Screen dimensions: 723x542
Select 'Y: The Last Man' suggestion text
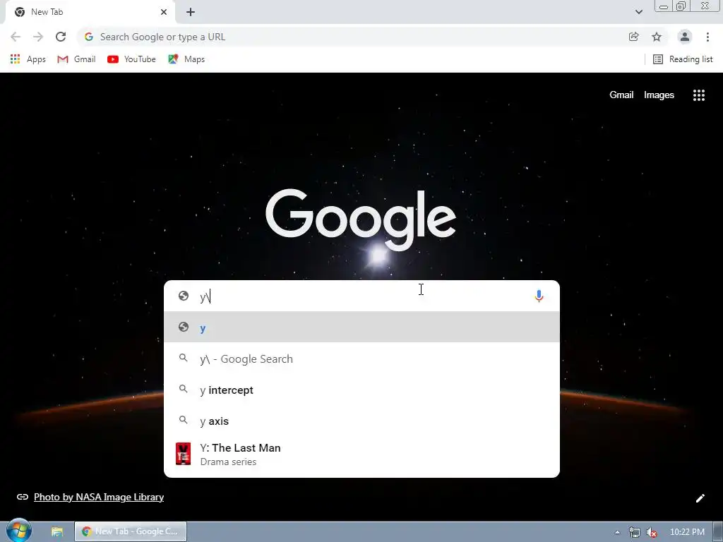[x=240, y=448]
